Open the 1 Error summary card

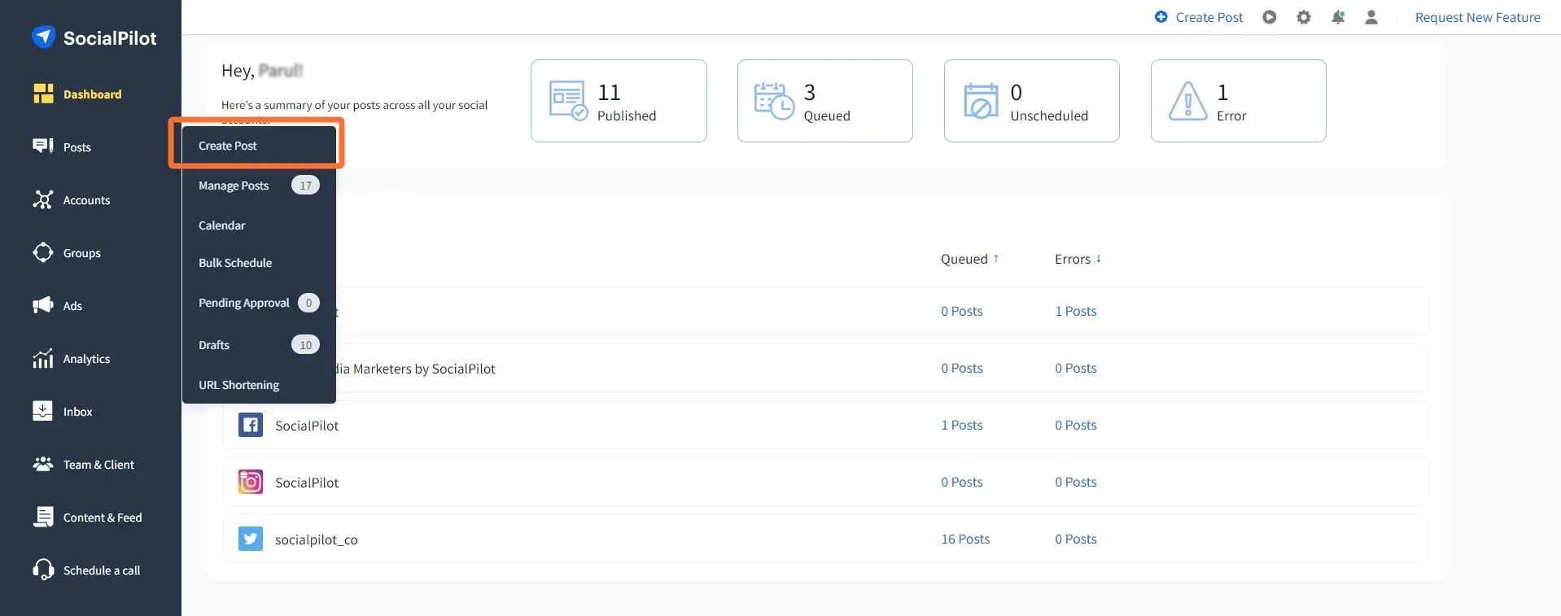[1239, 101]
